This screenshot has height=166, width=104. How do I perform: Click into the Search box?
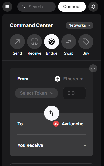pyautogui.click(x=36, y=7)
